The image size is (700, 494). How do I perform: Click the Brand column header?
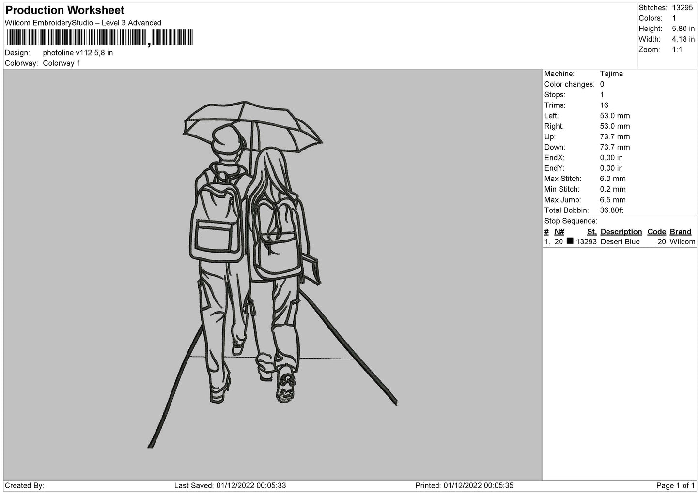tap(681, 232)
